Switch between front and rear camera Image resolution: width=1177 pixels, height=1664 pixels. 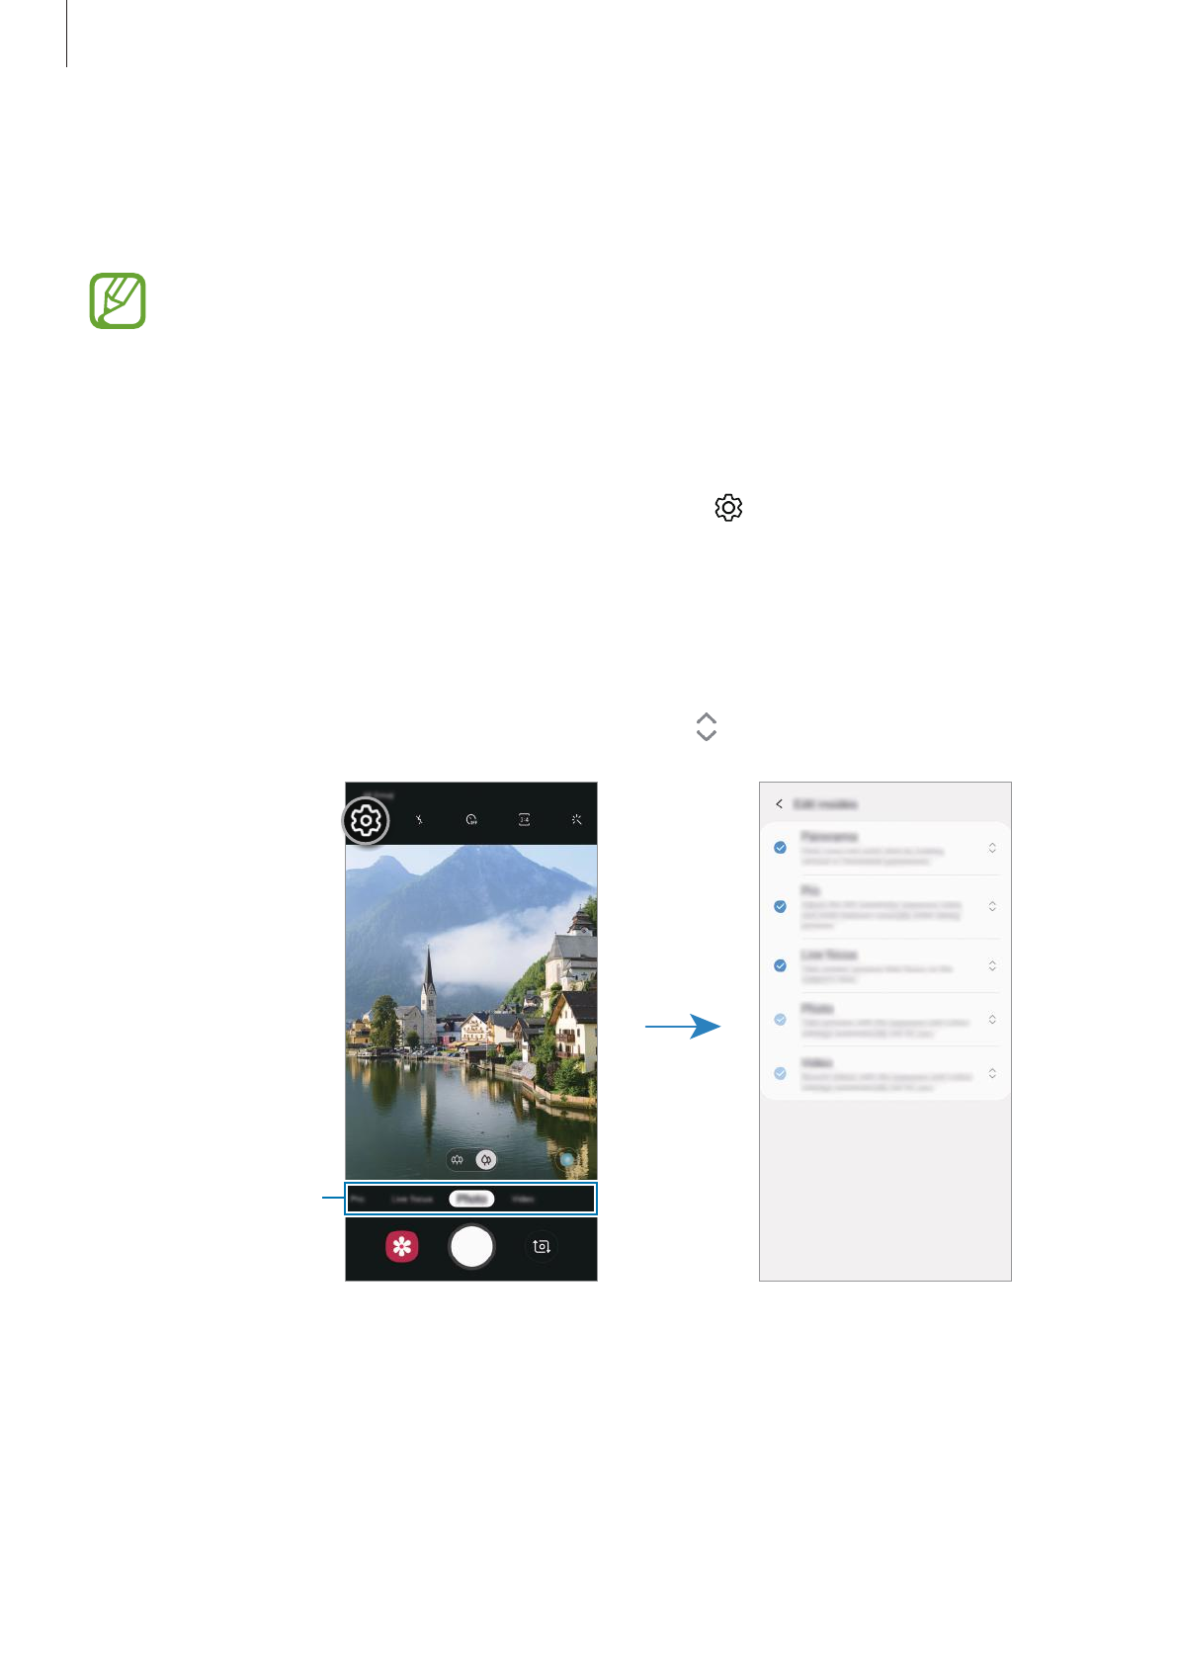pos(541,1246)
